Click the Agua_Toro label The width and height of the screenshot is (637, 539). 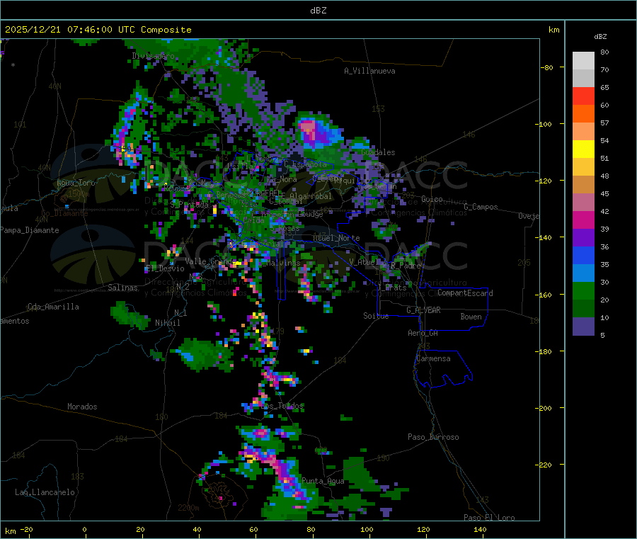point(76,183)
